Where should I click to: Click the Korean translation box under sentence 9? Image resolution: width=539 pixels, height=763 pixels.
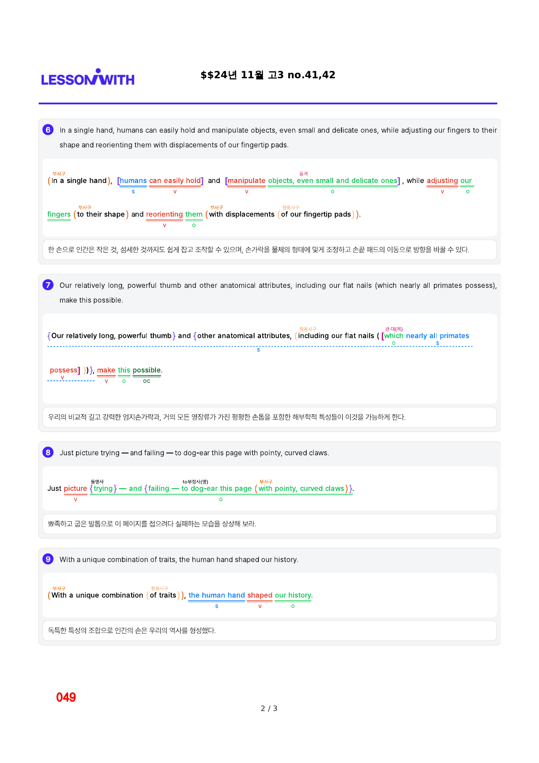tap(269, 630)
